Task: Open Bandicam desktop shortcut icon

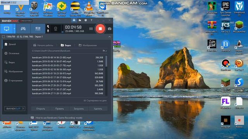Action: 226,65
